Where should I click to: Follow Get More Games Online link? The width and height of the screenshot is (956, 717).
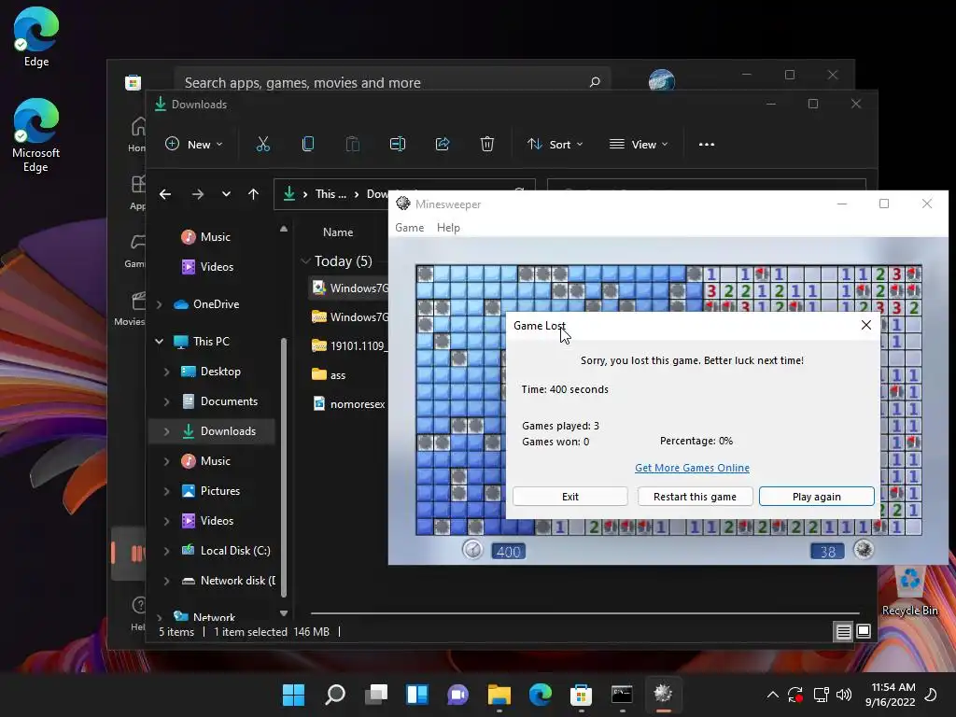coord(692,468)
